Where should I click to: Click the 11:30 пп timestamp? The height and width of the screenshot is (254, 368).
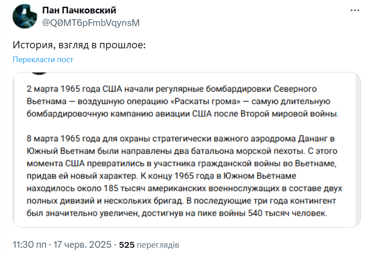tap(30, 245)
